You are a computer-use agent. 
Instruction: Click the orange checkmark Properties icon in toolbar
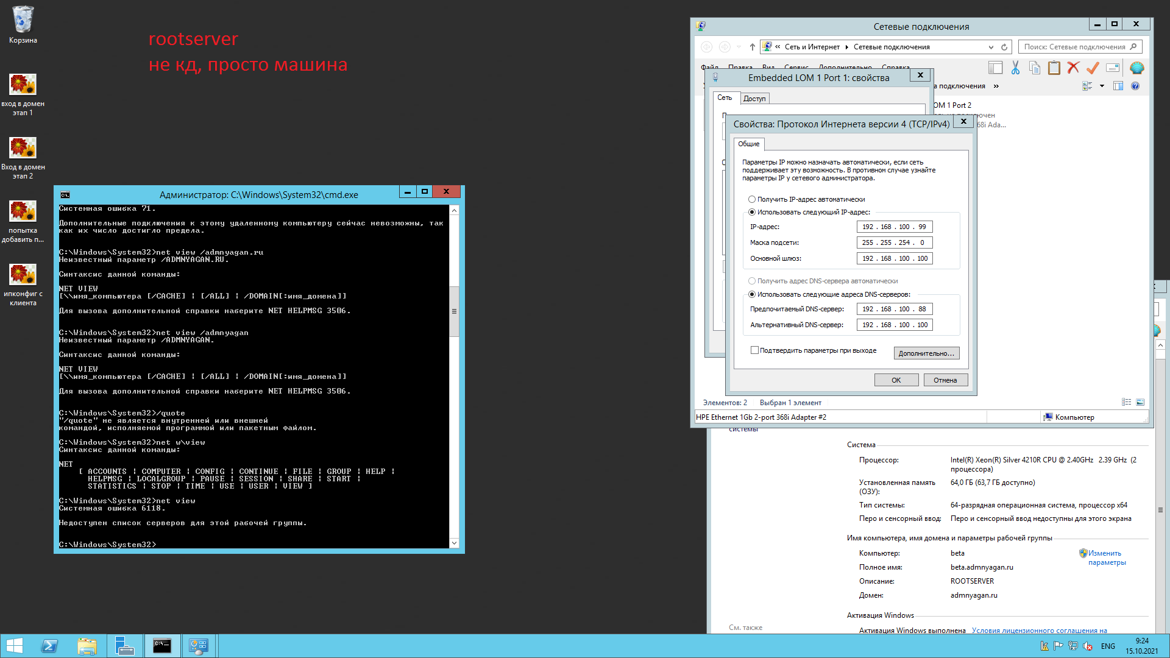click(x=1093, y=68)
